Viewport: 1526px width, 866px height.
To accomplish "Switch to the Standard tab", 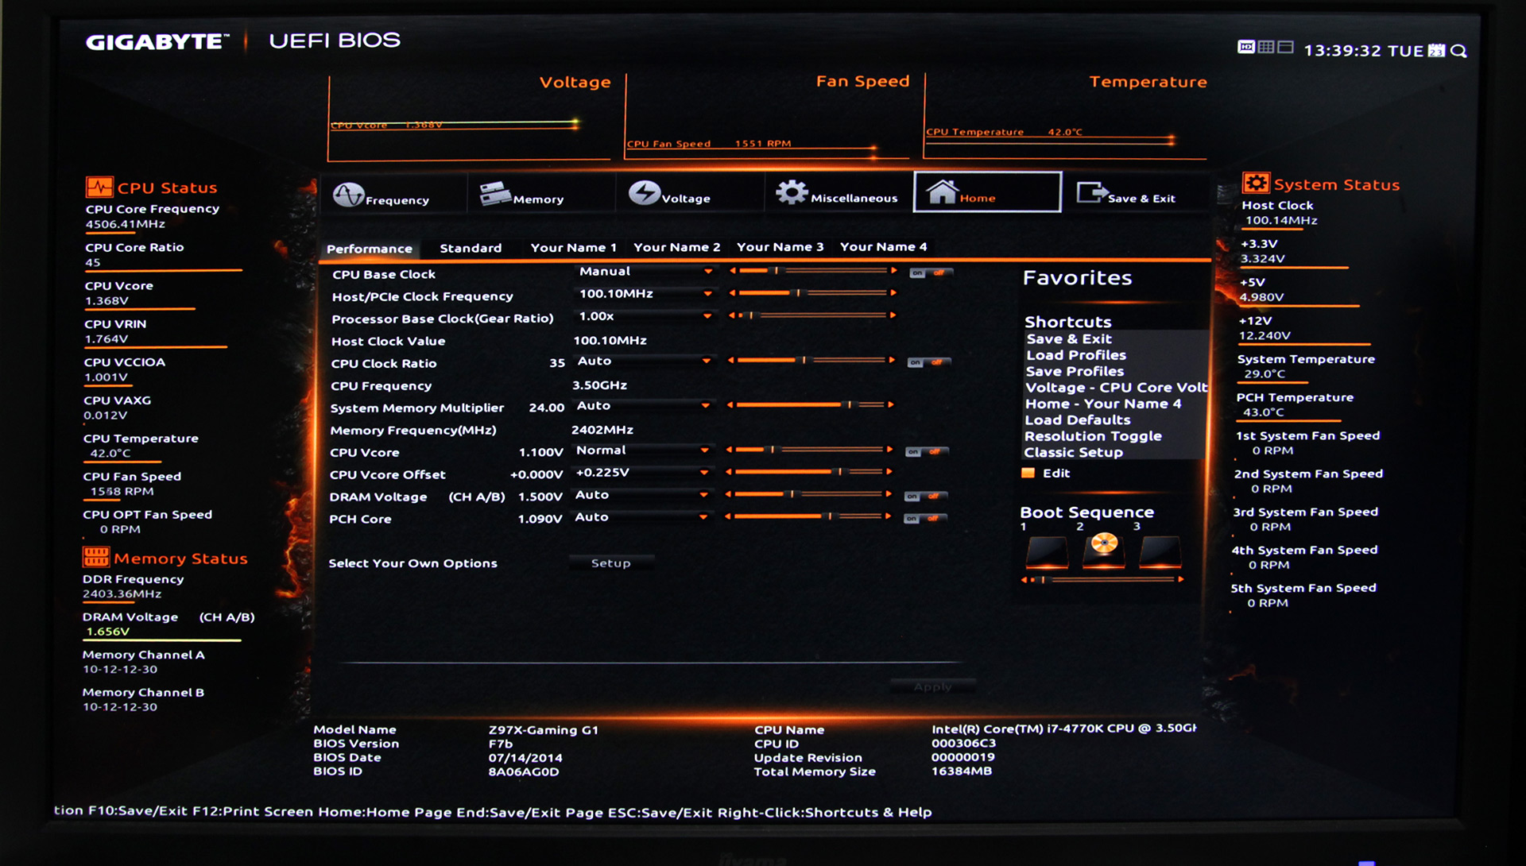I will [471, 248].
